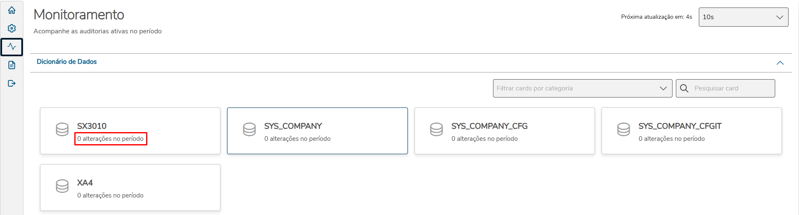Select the Monitoramento pulse icon
The image size is (799, 215).
pyautogui.click(x=12, y=47)
